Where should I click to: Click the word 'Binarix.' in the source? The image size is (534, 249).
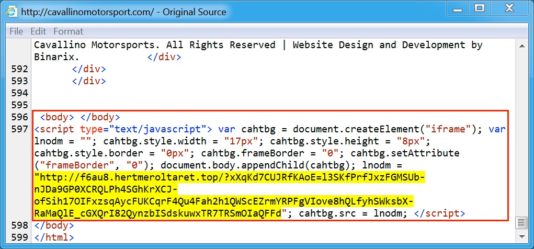(56, 57)
